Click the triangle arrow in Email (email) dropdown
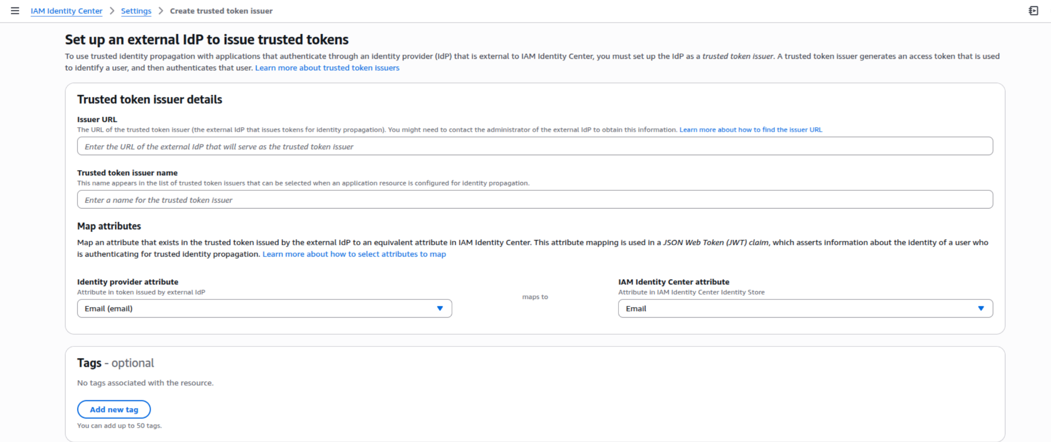 point(440,309)
